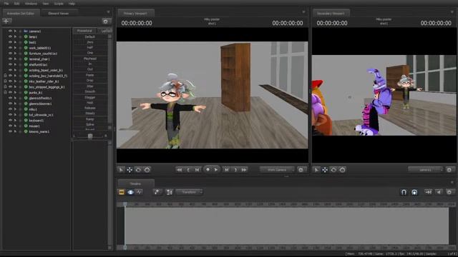The width and height of the screenshot is (458, 257).
Task: Toggle the first timeline snap magnet
Action: click(404, 192)
